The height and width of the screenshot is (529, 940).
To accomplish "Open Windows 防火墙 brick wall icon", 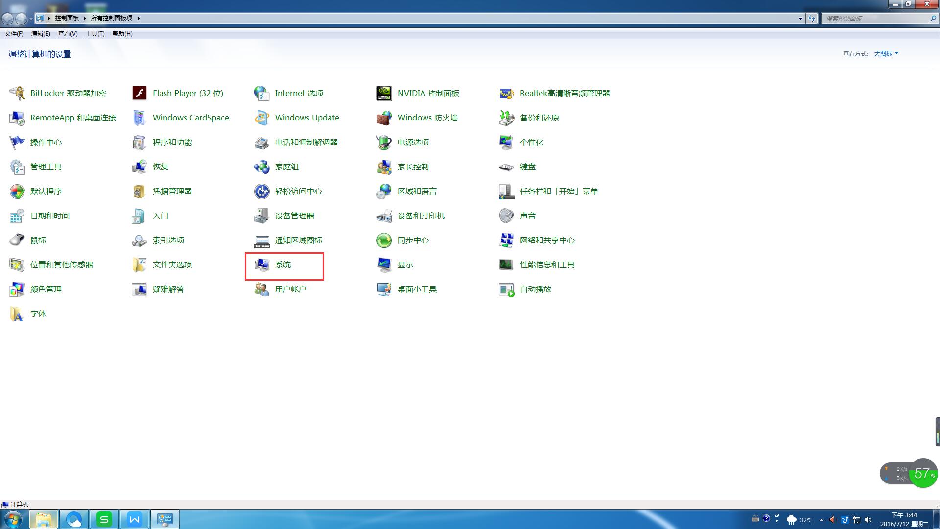I will (384, 118).
